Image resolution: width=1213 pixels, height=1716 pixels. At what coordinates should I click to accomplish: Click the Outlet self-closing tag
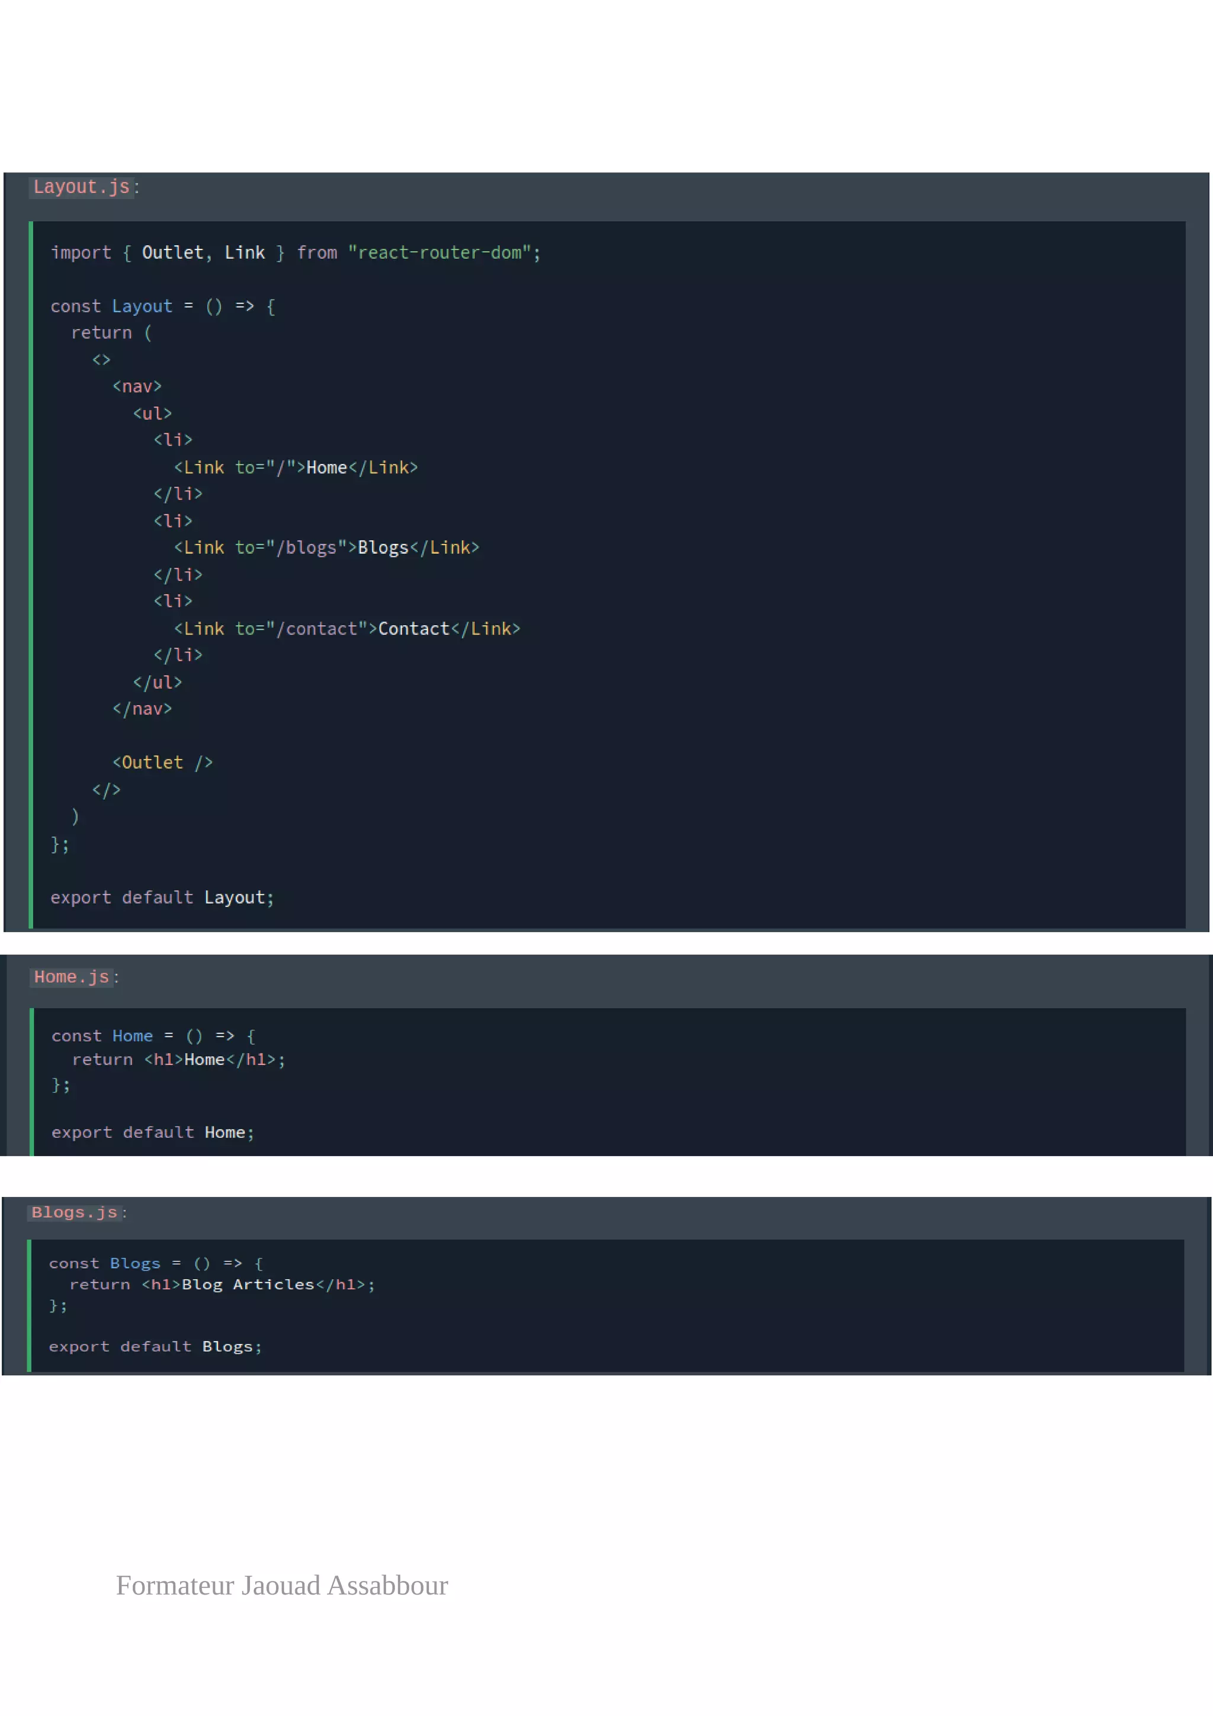[x=162, y=763]
